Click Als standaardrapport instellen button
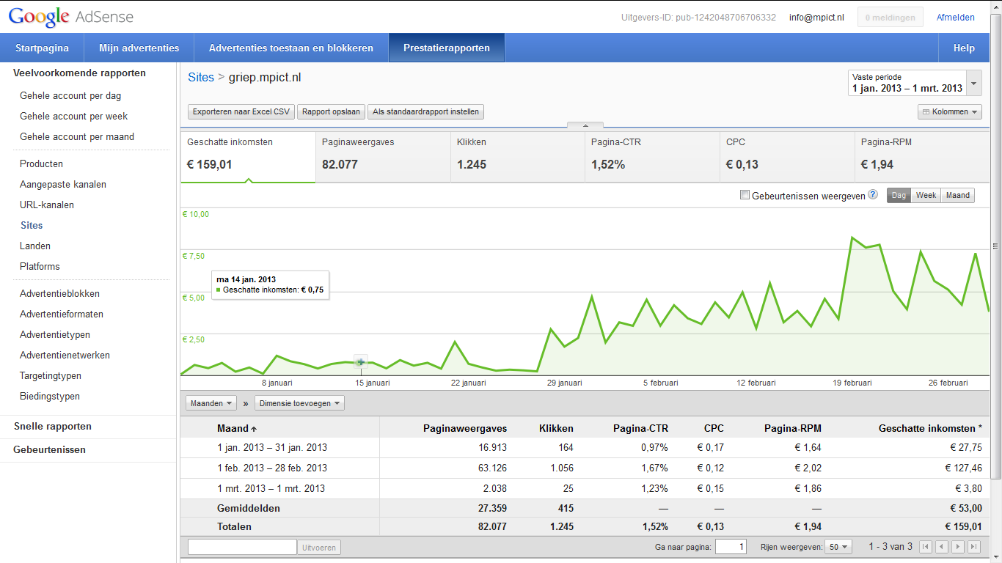The width and height of the screenshot is (1002, 563). tap(426, 112)
